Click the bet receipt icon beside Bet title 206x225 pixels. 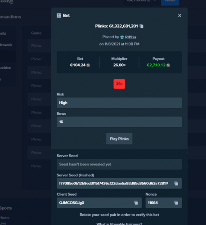(59, 15)
